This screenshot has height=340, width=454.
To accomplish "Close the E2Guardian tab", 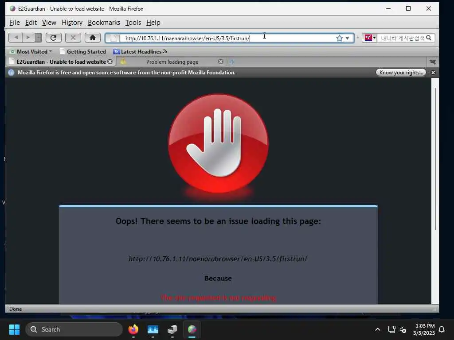I will click(x=110, y=62).
